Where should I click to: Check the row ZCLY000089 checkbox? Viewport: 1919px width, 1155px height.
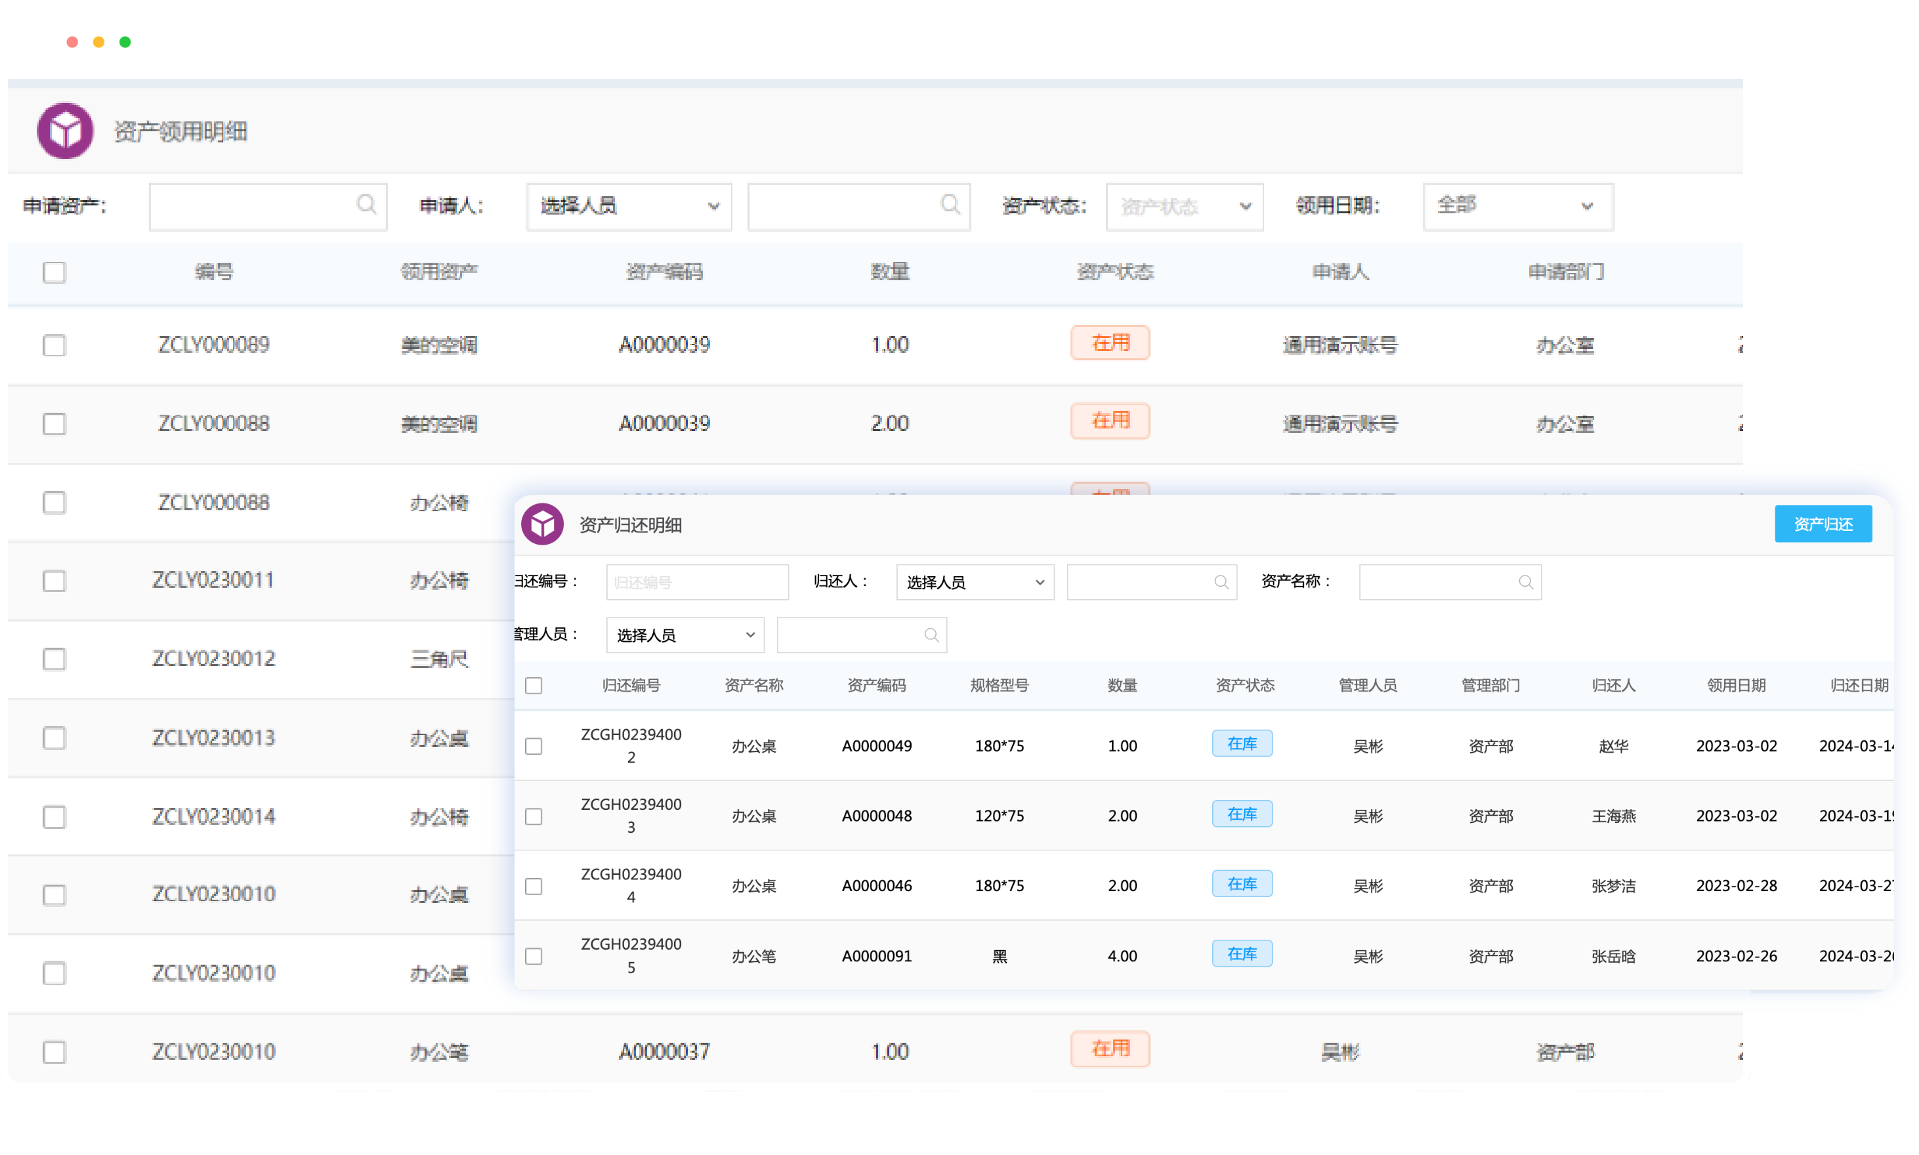coord(54,345)
